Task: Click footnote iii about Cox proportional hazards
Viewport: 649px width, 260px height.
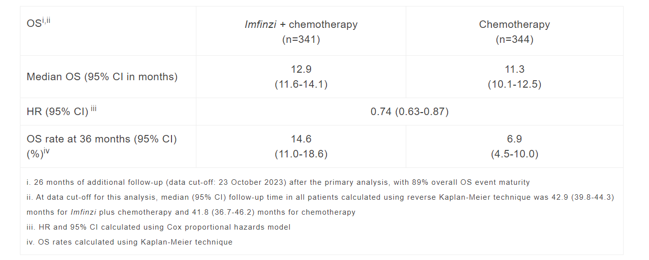Action: click(159, 227)
